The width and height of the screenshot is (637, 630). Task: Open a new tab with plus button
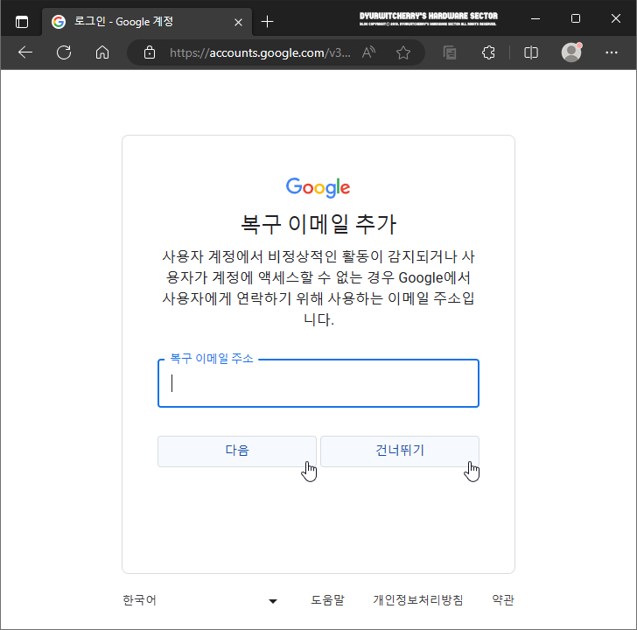click(268, 22)
